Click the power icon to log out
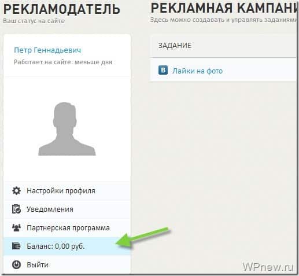 16,264
